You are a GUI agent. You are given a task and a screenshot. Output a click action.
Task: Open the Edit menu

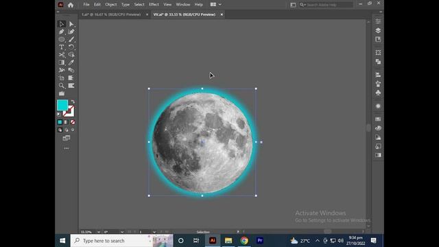[97, 5]
